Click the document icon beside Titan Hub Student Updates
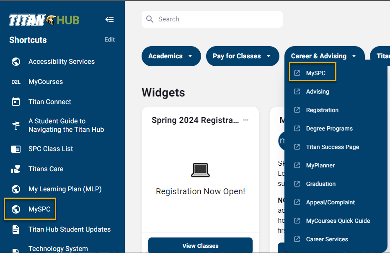The width and height of the screenshot is (390, 253). [x=16, y=230]
